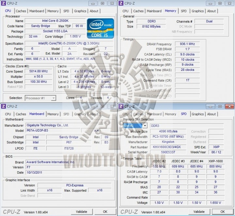Viewport: 235px width, 216px height.
Task: Select Graphics tab in the CPU window
Action: pyautogui.click(x=80, y=11)
